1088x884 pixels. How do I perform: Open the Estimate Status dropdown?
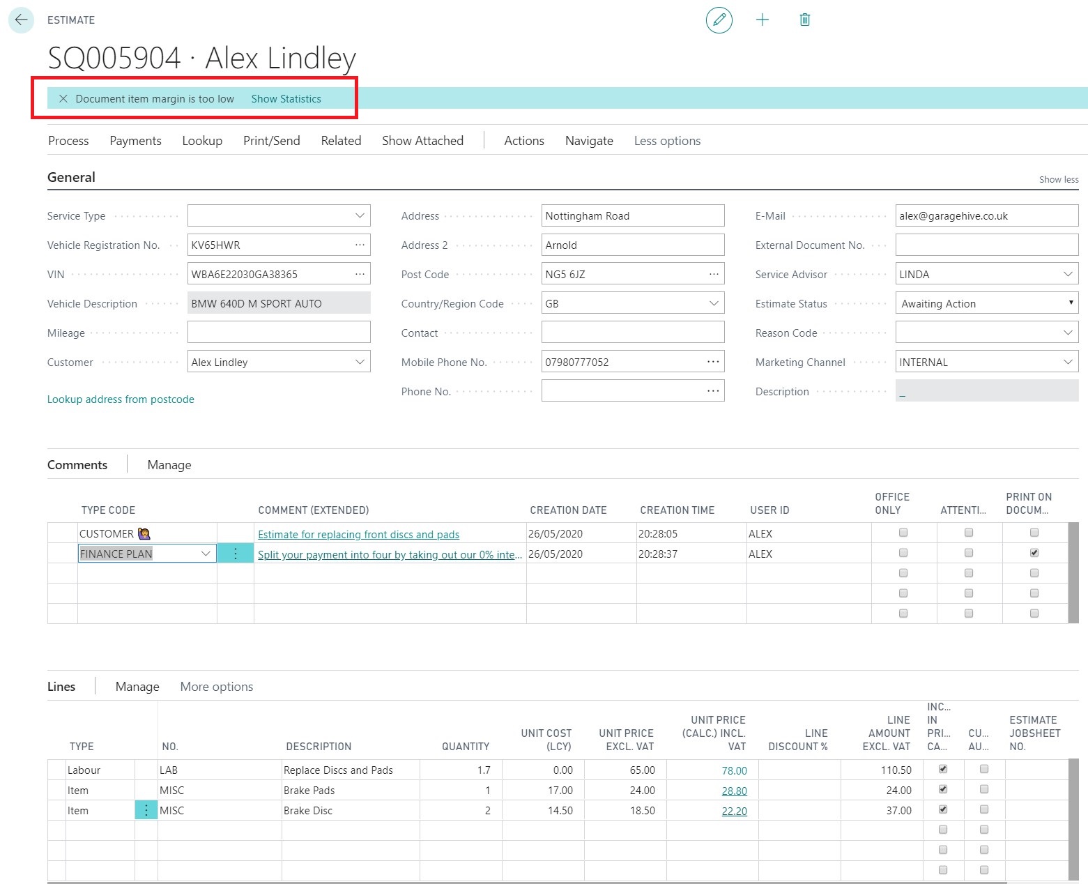pos(1070,303)
